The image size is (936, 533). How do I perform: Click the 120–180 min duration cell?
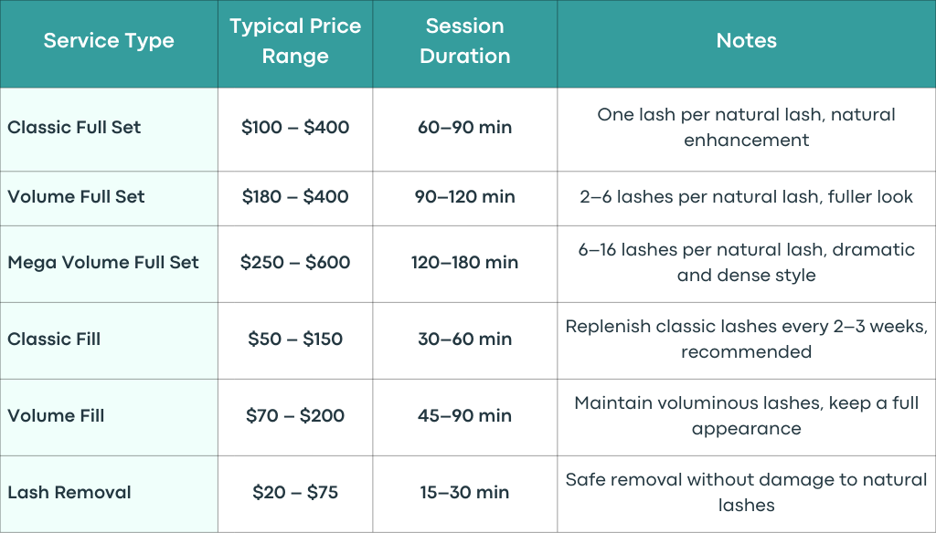[464, 262]
